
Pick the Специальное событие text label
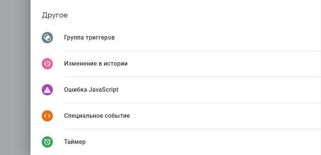(97, 116)
